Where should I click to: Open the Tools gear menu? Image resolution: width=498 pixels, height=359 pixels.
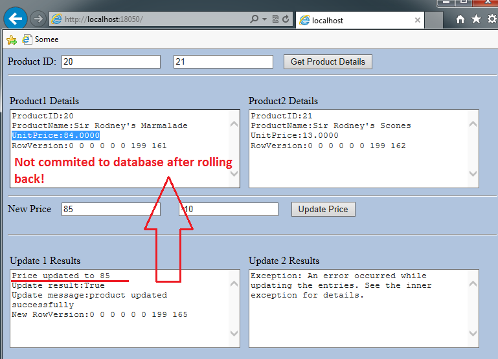point(492,19)
